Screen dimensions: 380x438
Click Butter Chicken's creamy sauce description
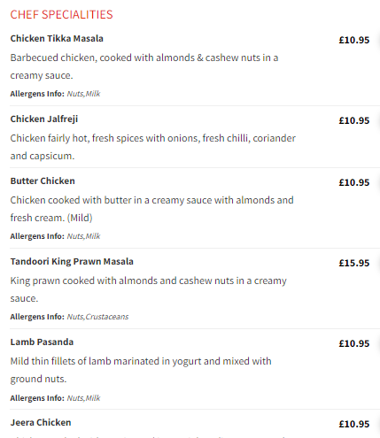(152, 209)
